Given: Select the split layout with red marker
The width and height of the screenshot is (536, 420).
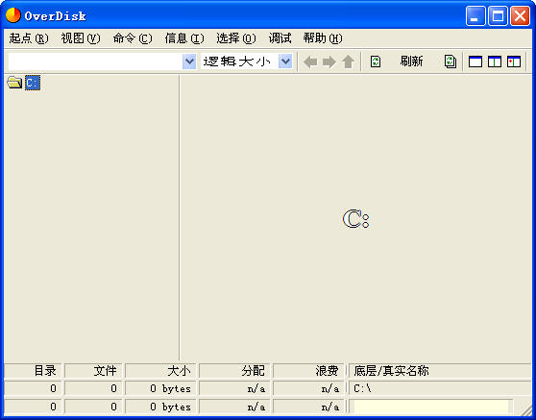Looking at the screenshot, I should click(x=514, y=62).
